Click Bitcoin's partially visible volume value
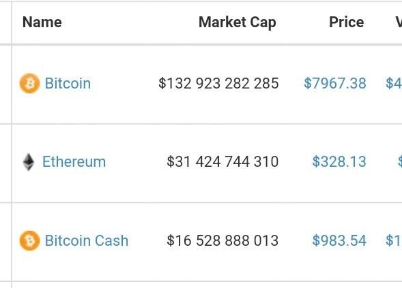 click(394, 83)
